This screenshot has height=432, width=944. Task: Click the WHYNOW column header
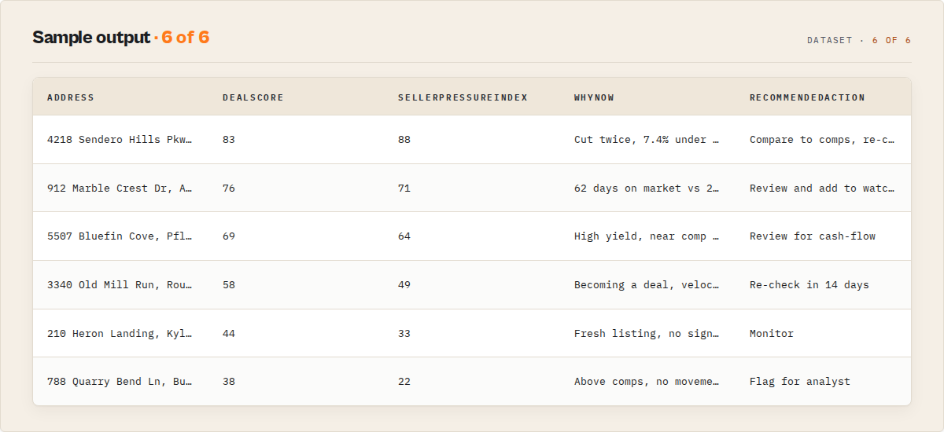594,97
